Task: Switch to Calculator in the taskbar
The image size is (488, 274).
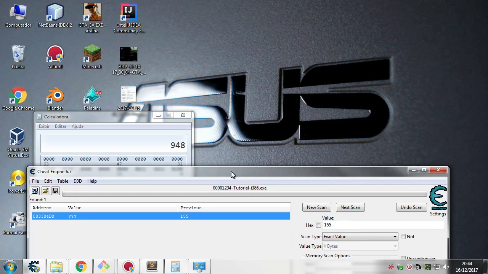Action: pos(175,266)
